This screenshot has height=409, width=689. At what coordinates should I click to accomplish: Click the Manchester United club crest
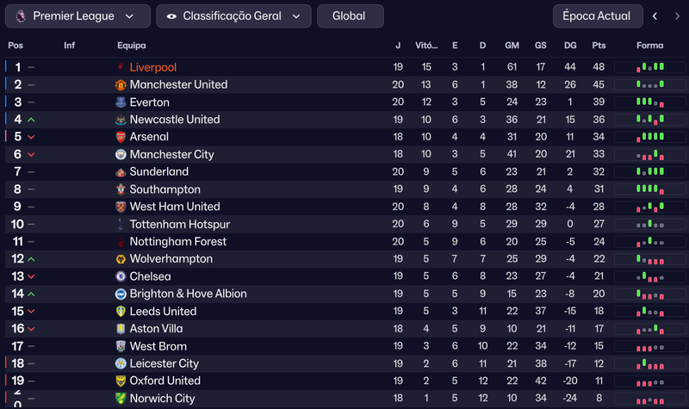coord(121,84)
